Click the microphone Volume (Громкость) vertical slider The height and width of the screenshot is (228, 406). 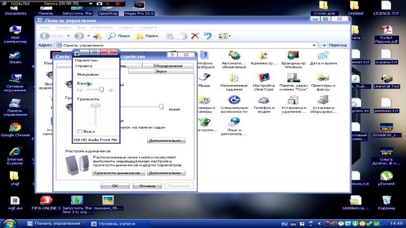click(95, 106)
